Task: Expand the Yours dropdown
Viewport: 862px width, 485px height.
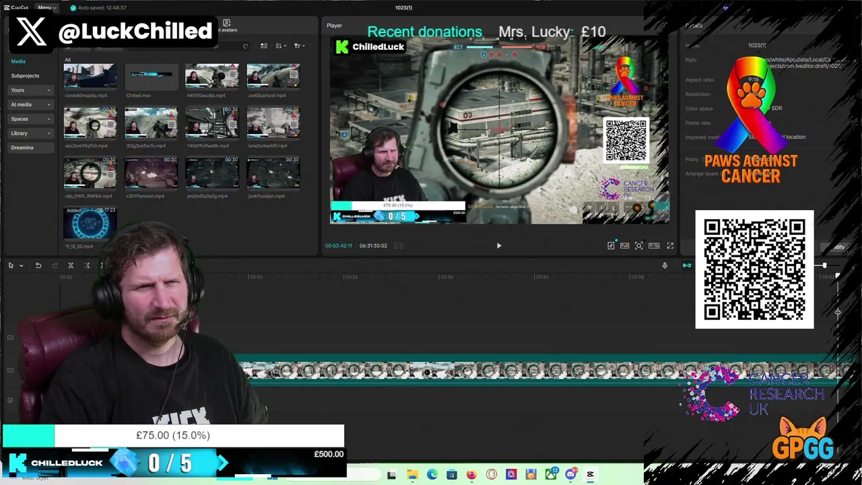Action: tap(32, 90)
